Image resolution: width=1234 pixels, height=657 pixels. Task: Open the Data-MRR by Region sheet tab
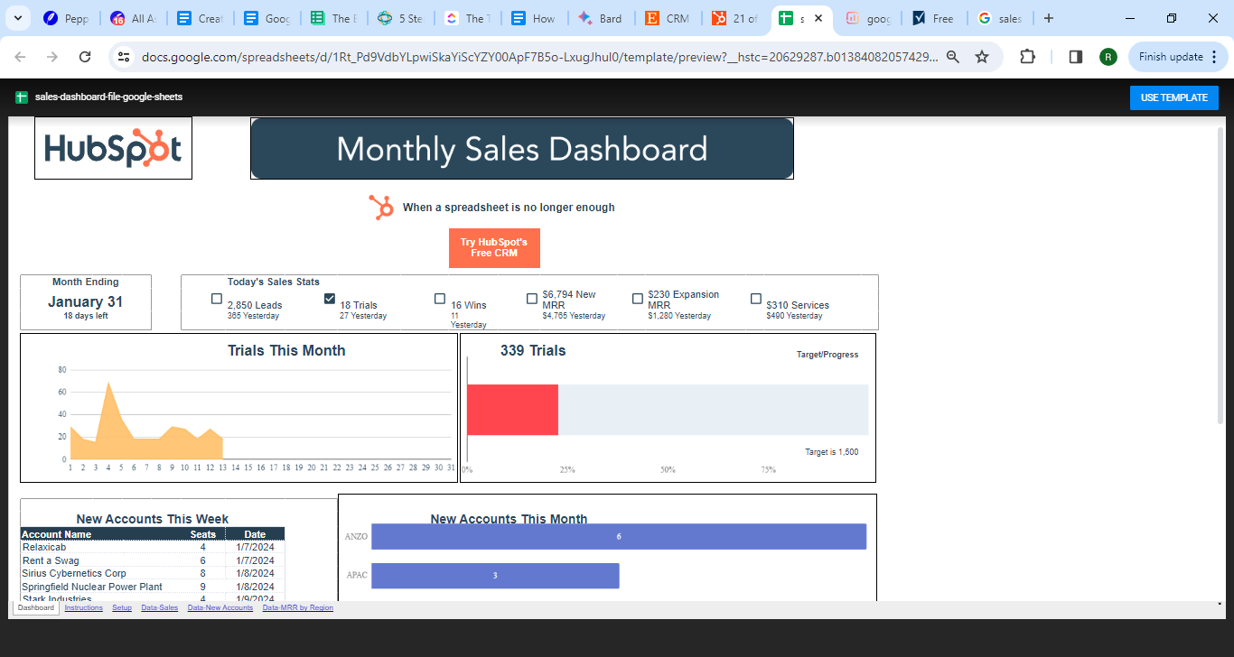pos(298,608)
